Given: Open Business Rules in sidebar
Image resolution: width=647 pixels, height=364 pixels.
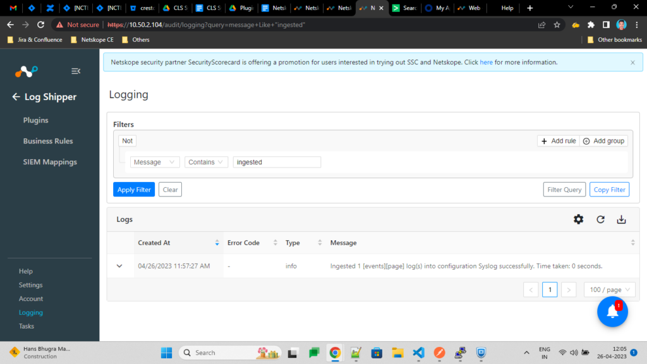Looking at the screenshot, I should pyautogui.click(x=48, y=141).
